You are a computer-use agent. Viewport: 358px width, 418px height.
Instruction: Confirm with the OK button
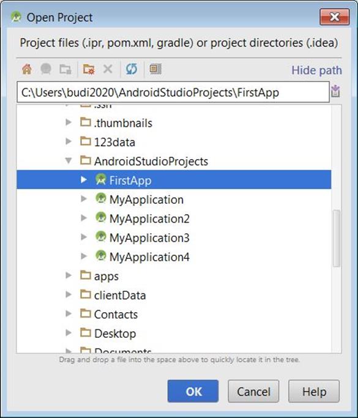(x=193, y=391)
